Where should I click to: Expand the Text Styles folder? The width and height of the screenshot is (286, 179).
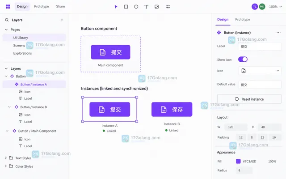6,158
